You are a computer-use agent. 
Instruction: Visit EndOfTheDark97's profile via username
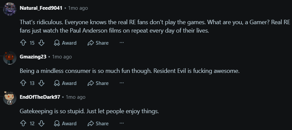pyautogui.click(x=40, y=97)
